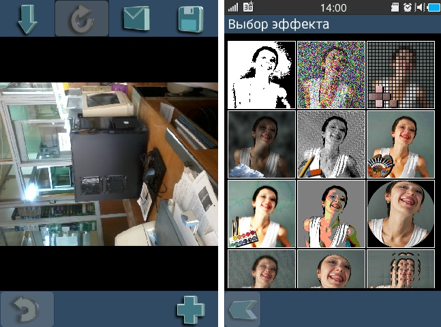Choose the posterize gray background effect
Image resolution: width=441 pixels, height=327 pixels.
331,214
